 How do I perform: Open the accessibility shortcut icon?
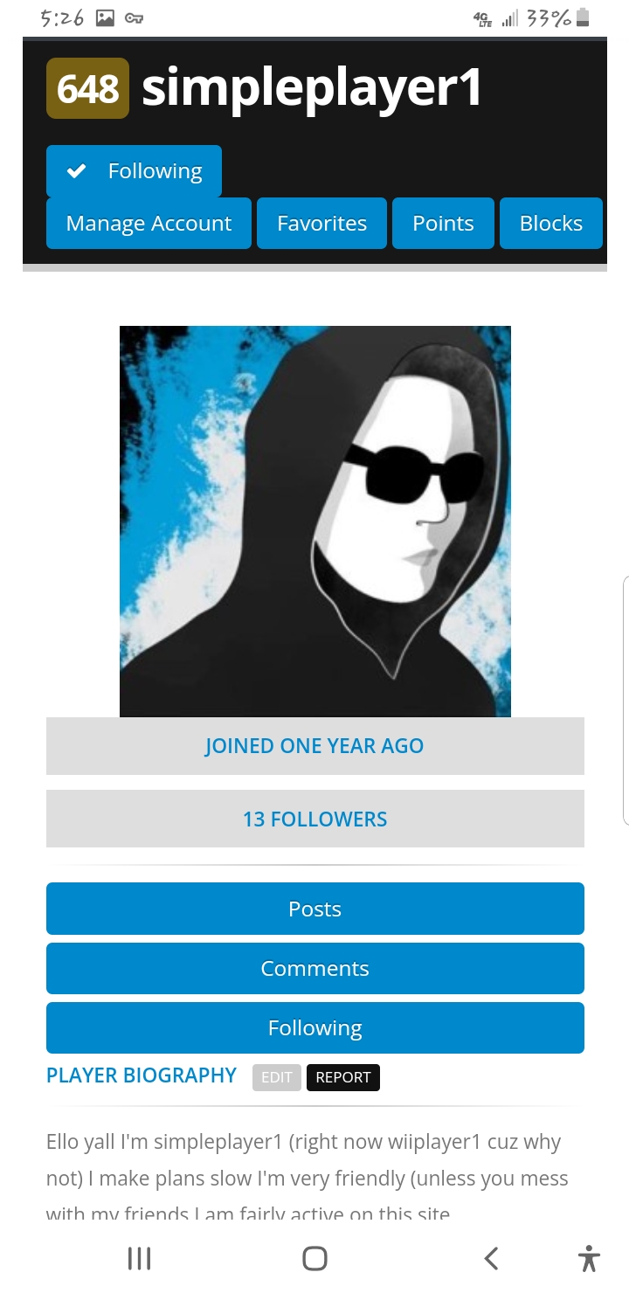point(590,1258)
